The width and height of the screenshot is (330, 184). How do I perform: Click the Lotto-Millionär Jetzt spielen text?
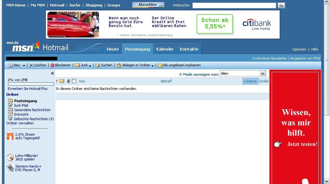point(26,158)
